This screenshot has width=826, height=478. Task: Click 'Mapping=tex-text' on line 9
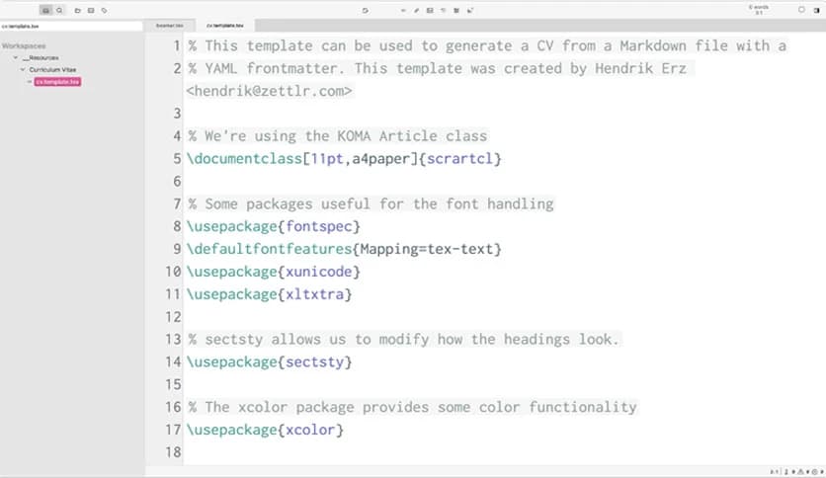click(426, 249)
